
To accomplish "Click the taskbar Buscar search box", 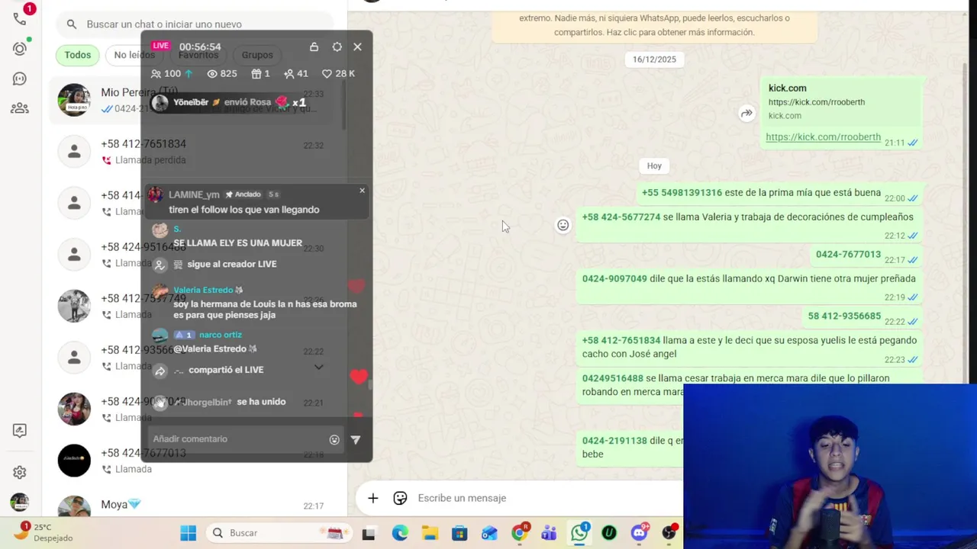I will tap(279, 533).
